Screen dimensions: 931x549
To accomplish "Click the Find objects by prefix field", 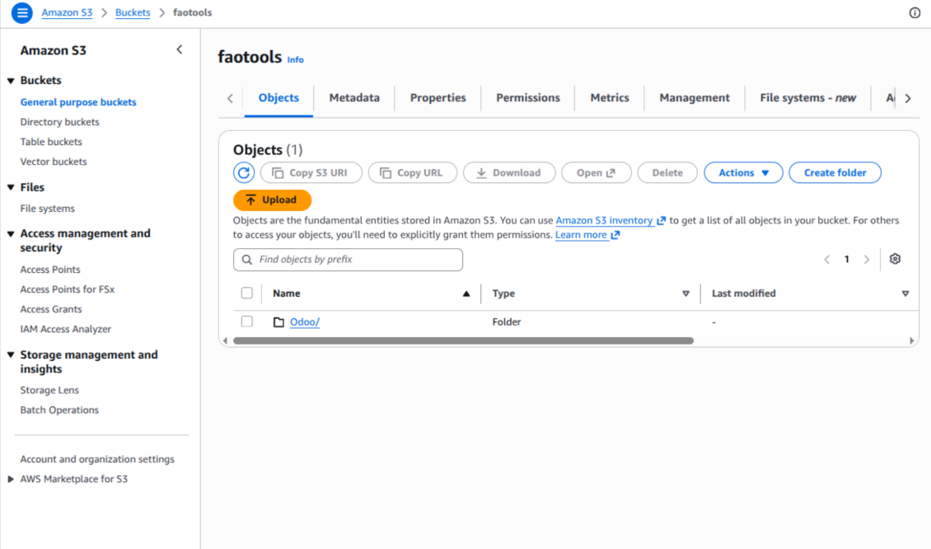I will click(x=348, y=260).
